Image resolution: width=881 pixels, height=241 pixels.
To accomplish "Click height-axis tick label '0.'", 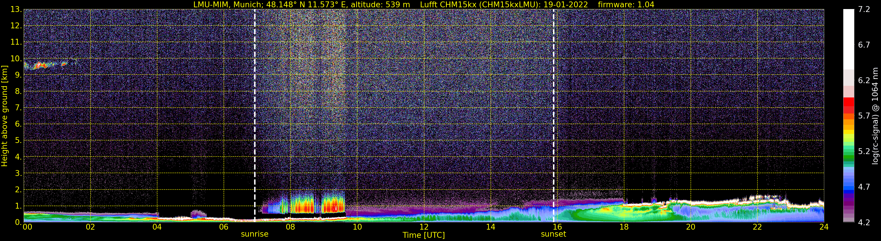I will pyautogui.click(x=18, y=222).
